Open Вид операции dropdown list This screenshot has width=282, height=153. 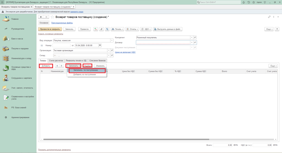tap(112, 40)
